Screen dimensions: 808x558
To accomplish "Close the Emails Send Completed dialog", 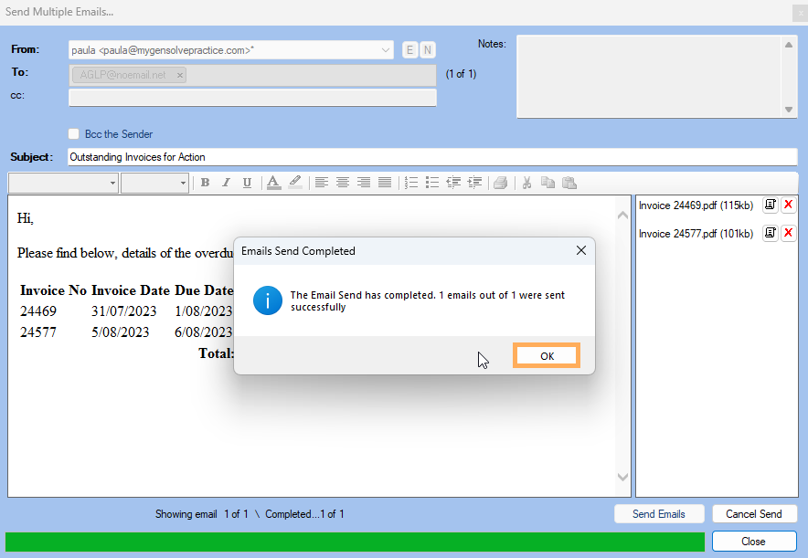I will click(580, 250).
